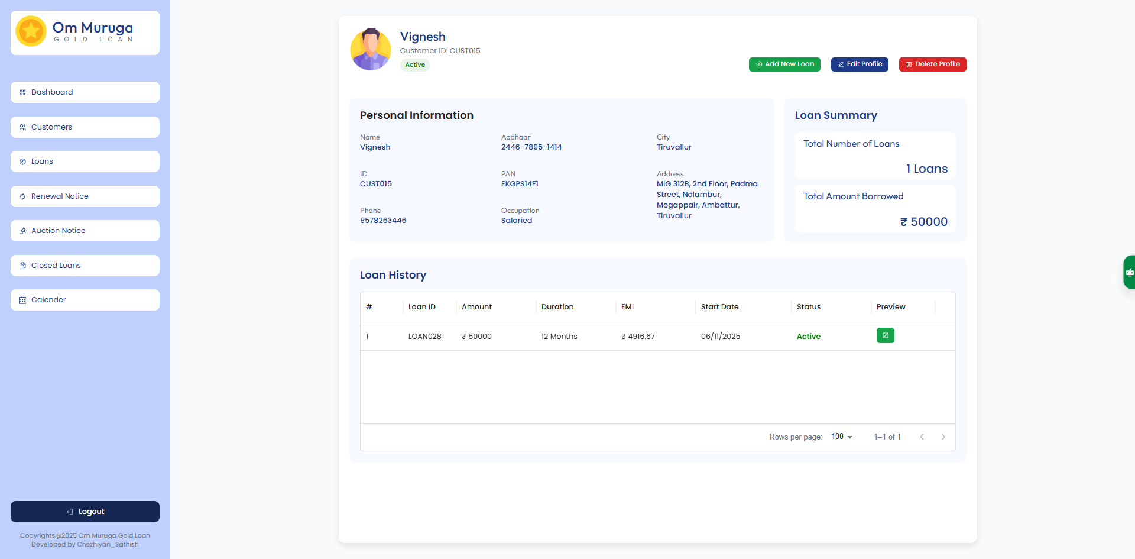Go to previous page of loan history

click(922, 437)
